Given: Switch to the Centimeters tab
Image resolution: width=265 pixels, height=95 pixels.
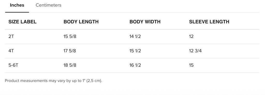Looking at the screenshot, I should (48, 5).
